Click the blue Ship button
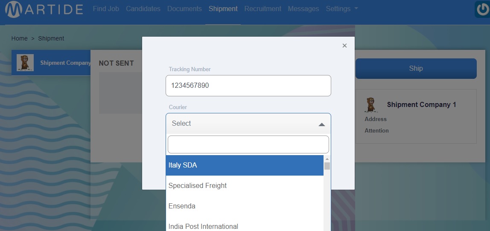This screenshot has width=490, height=231. click(x=416, y=68)
